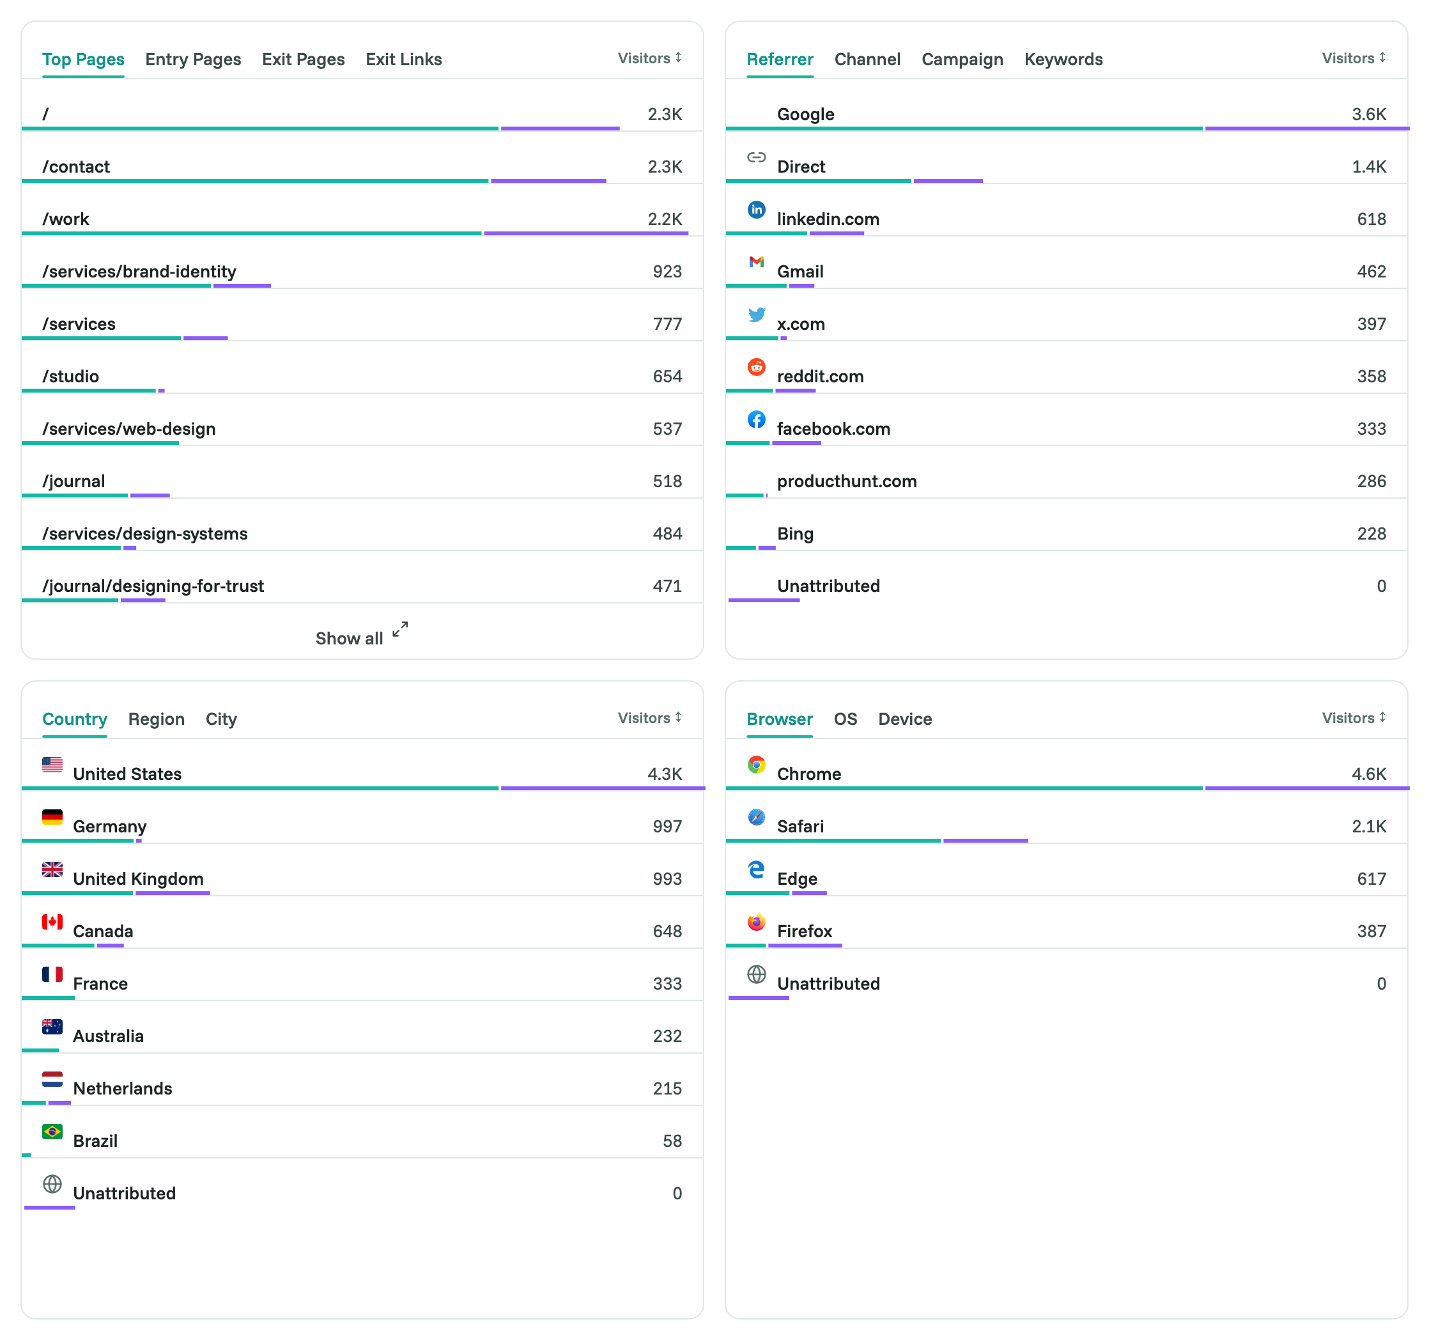1429x1340 pixels.
Task: Select the Netherlands country row
Action: (x=362, y=1080)
